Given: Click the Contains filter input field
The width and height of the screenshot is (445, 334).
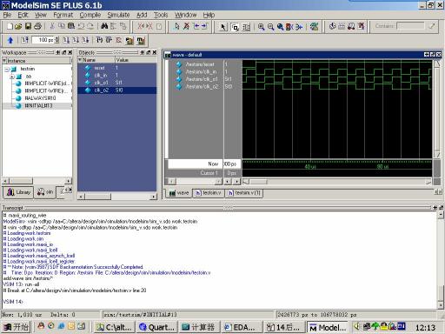Looking at the screenshot, I should 410,26.
